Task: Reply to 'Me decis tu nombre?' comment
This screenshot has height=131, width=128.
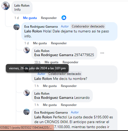Action: pyautogui.click(x=69, y=86)
